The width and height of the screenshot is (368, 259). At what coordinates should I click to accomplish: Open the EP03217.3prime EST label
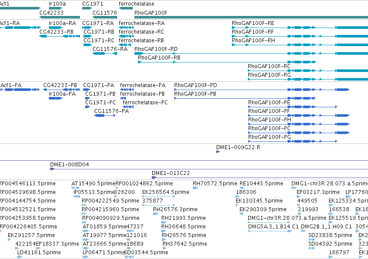coord(318,193)
